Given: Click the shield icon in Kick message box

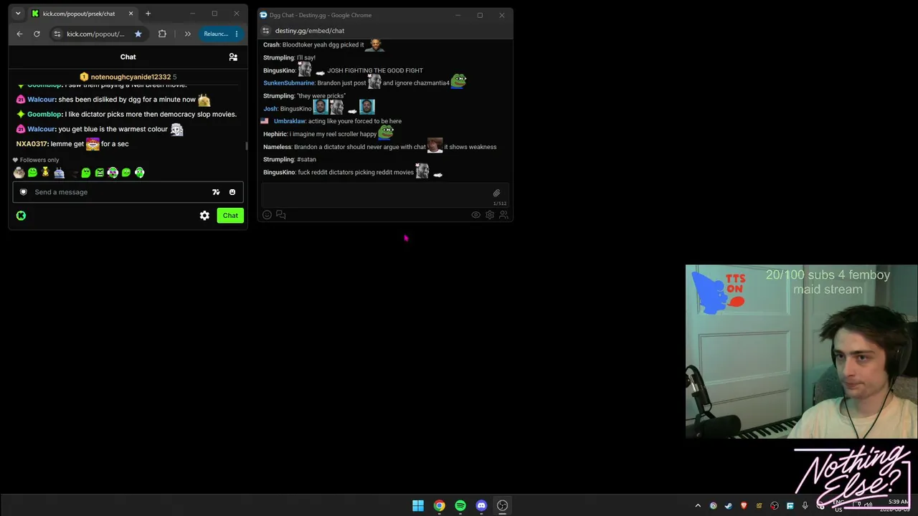Looking at the screenshot, I should (24, 192).
